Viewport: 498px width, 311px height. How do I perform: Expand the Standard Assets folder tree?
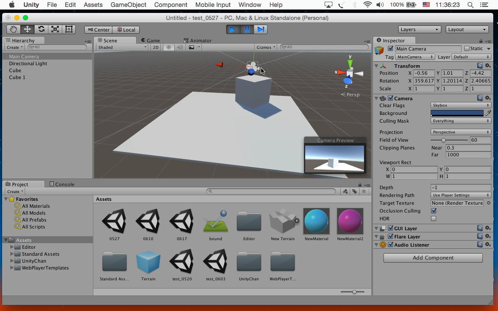click(x=12, y=254)
